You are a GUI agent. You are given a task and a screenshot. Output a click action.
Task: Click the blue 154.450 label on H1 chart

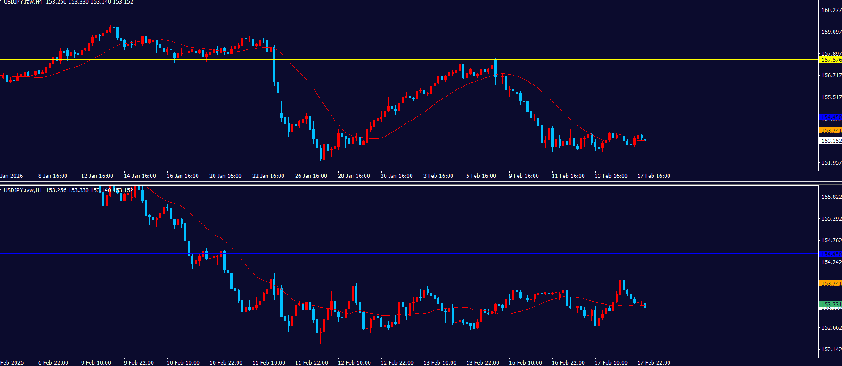pyautogui.click(x=830, y=254)
